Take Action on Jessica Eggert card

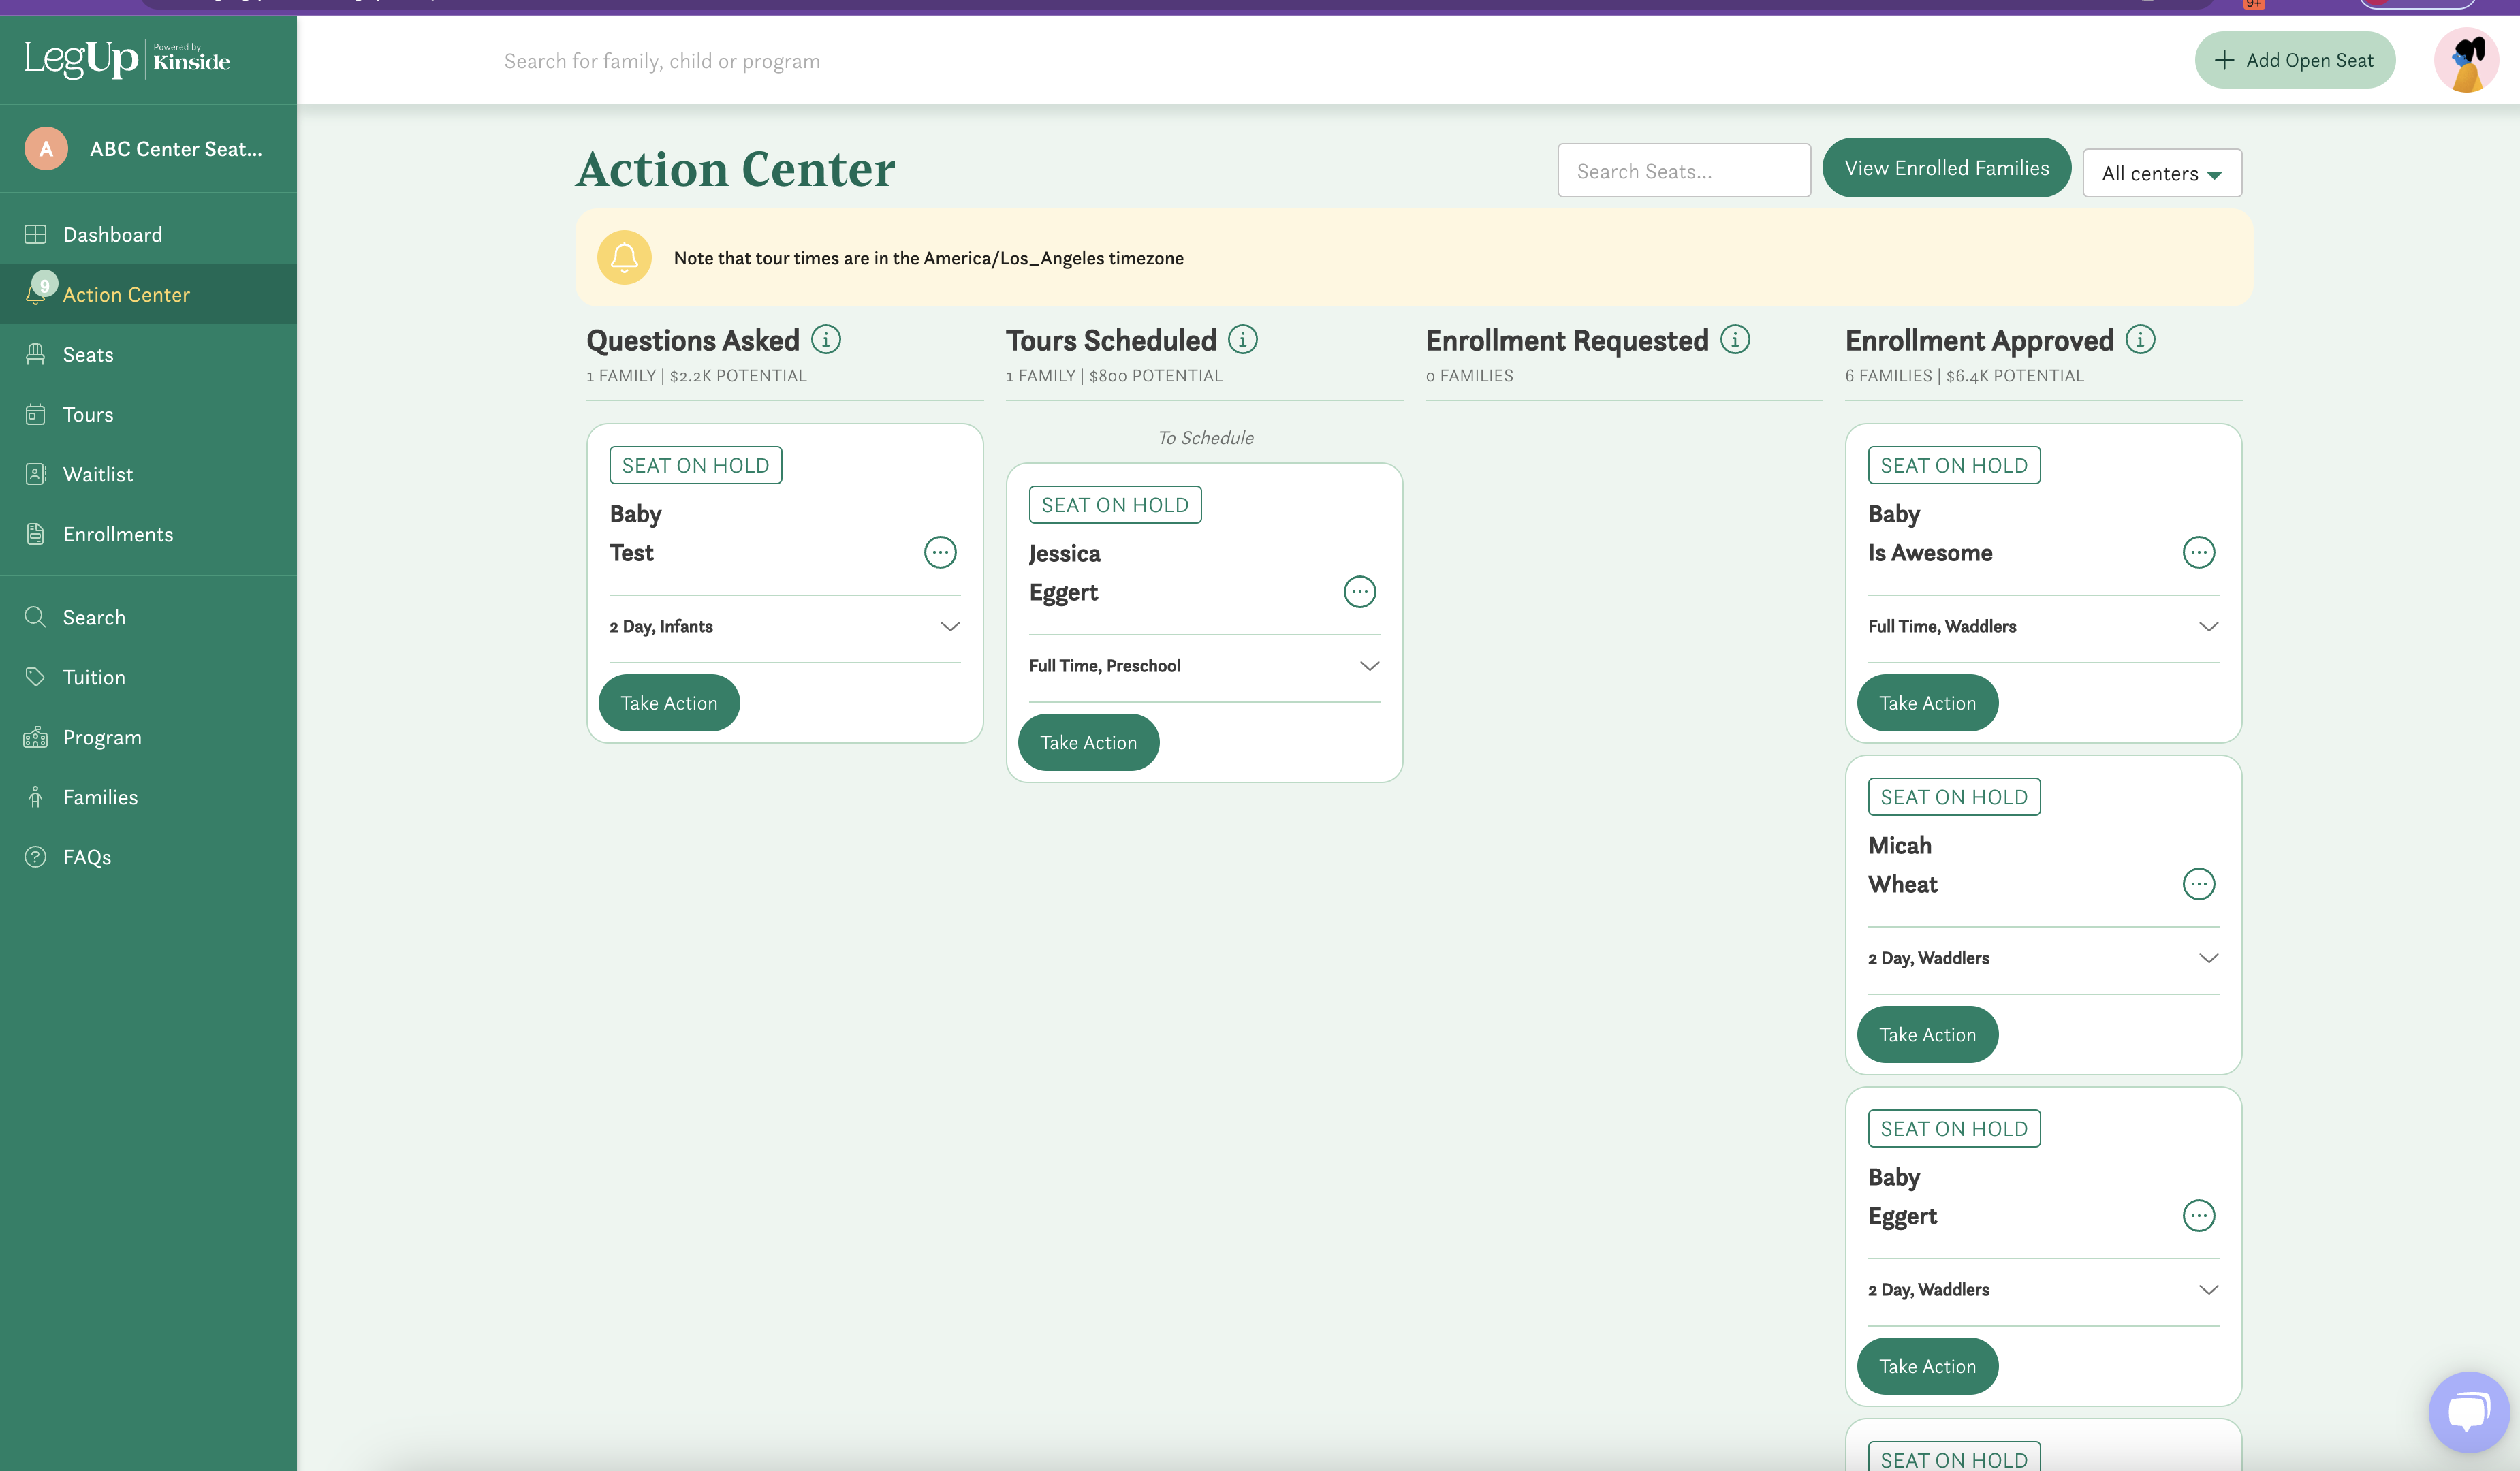point(1088,742)
